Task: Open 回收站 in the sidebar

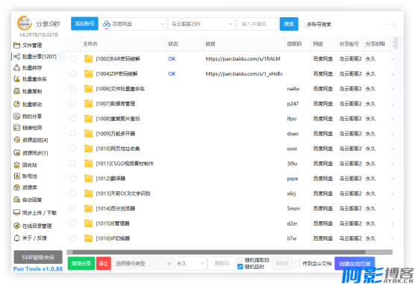Action: pos(25,165)
